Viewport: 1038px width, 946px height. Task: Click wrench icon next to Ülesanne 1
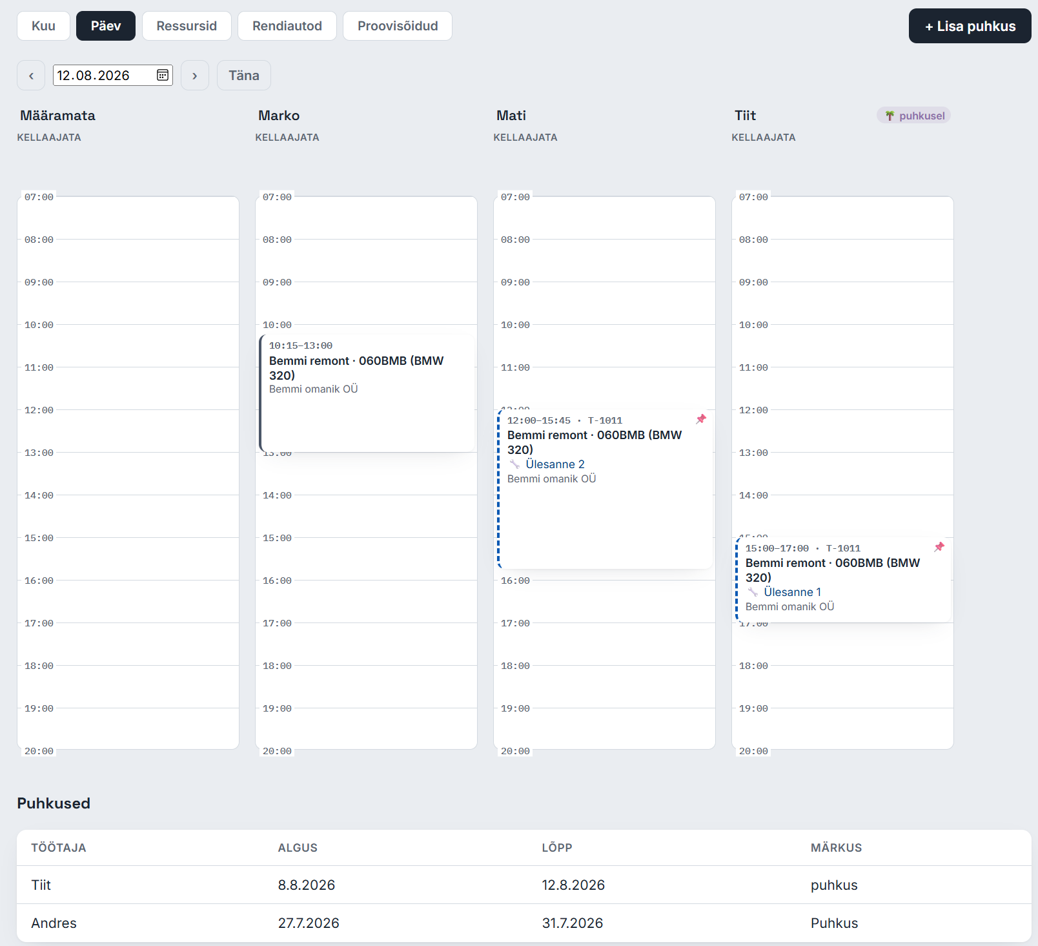tap(753, 592)
